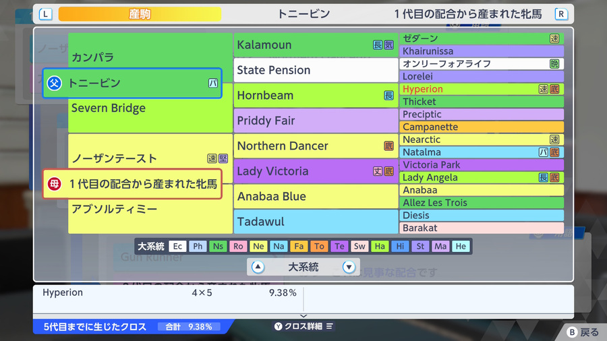Viewport: 607px width, 341px height.
Task: Open the 産駒 tab
Action: coord(140,14)
